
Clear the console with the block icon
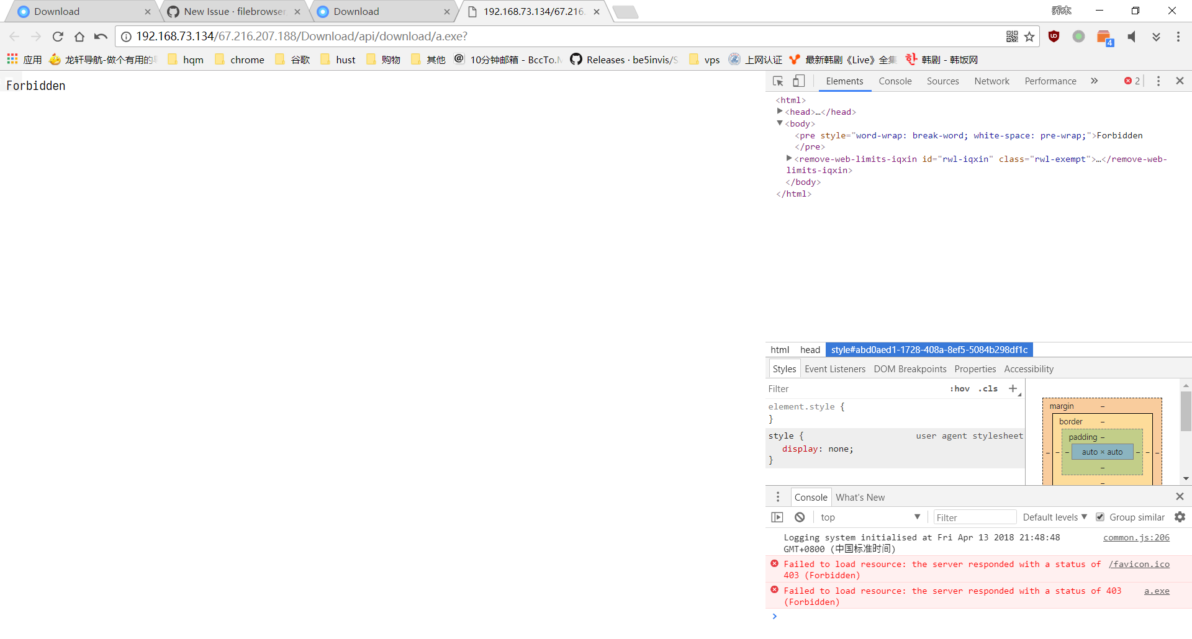pyautogui.click(x=800, y=517)
